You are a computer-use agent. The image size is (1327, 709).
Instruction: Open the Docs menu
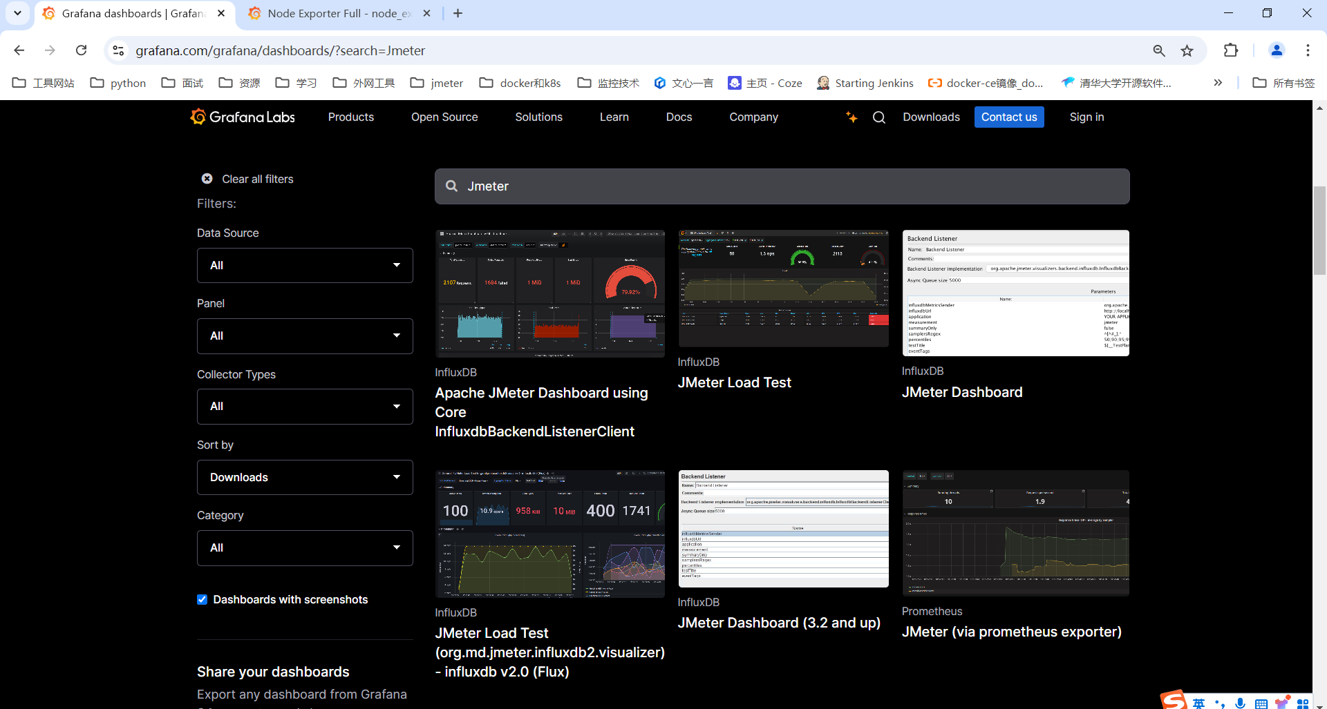tap(679, 117)
